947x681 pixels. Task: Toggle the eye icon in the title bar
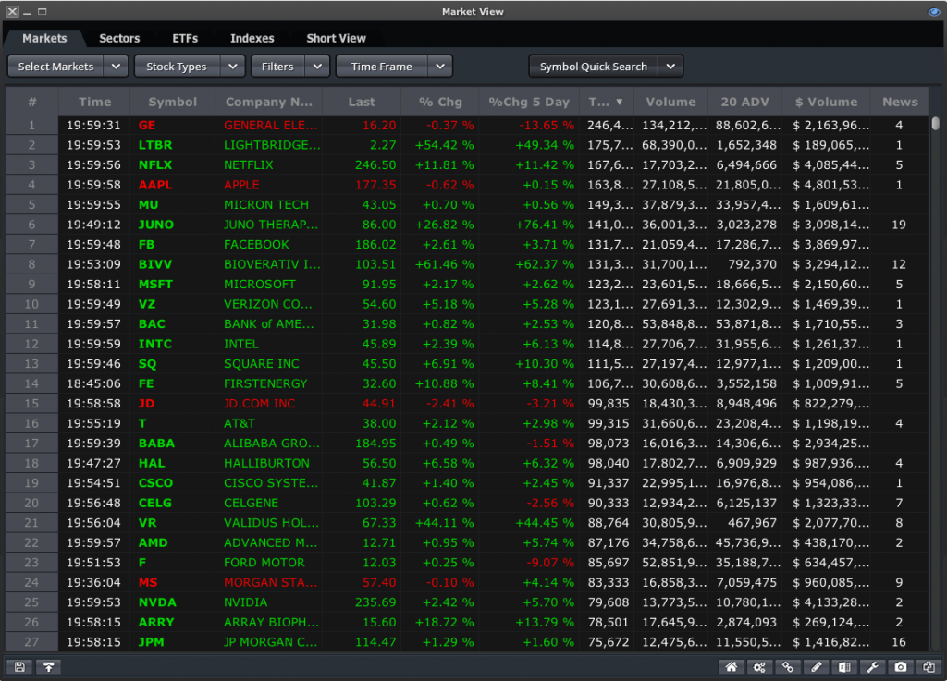pyautogui.click(x=932, y=11)
